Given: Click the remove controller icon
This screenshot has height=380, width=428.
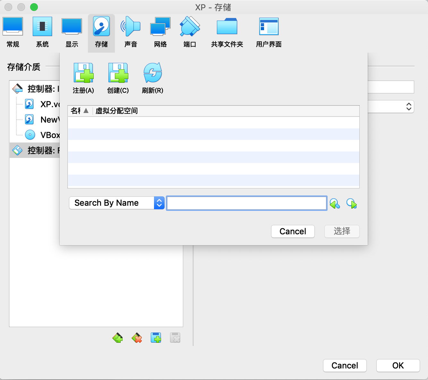Looking at the screenshot, I should pyautogui.click(x=137, y=338).
